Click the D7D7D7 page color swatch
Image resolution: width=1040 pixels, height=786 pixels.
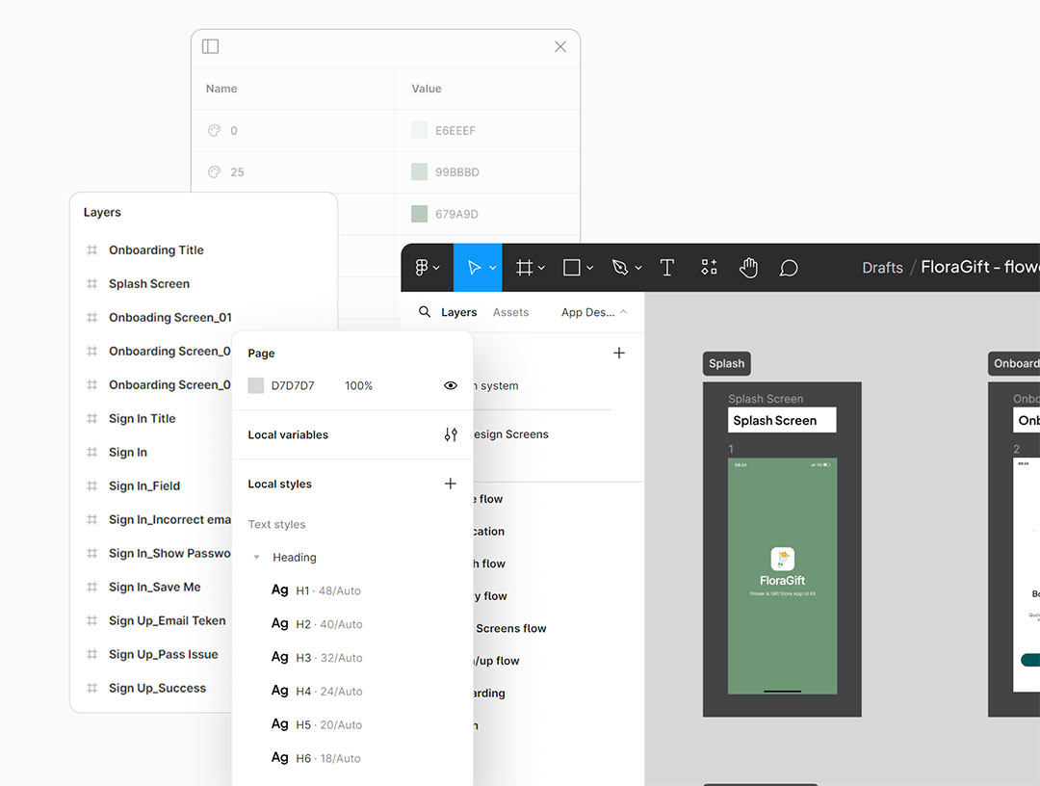[256, 385]
